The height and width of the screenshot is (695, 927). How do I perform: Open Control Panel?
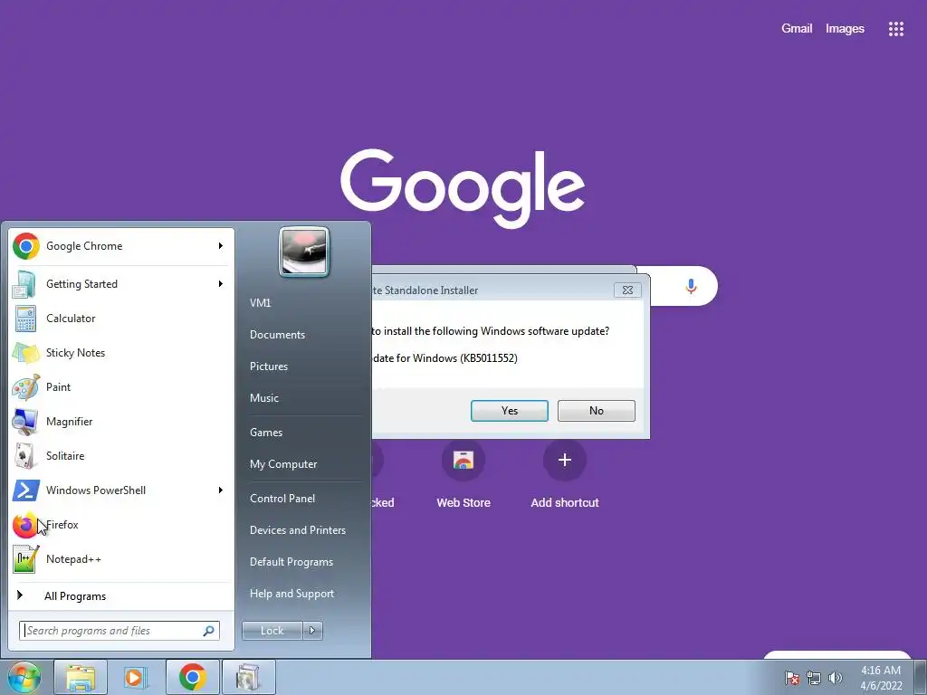coord(282,499)
